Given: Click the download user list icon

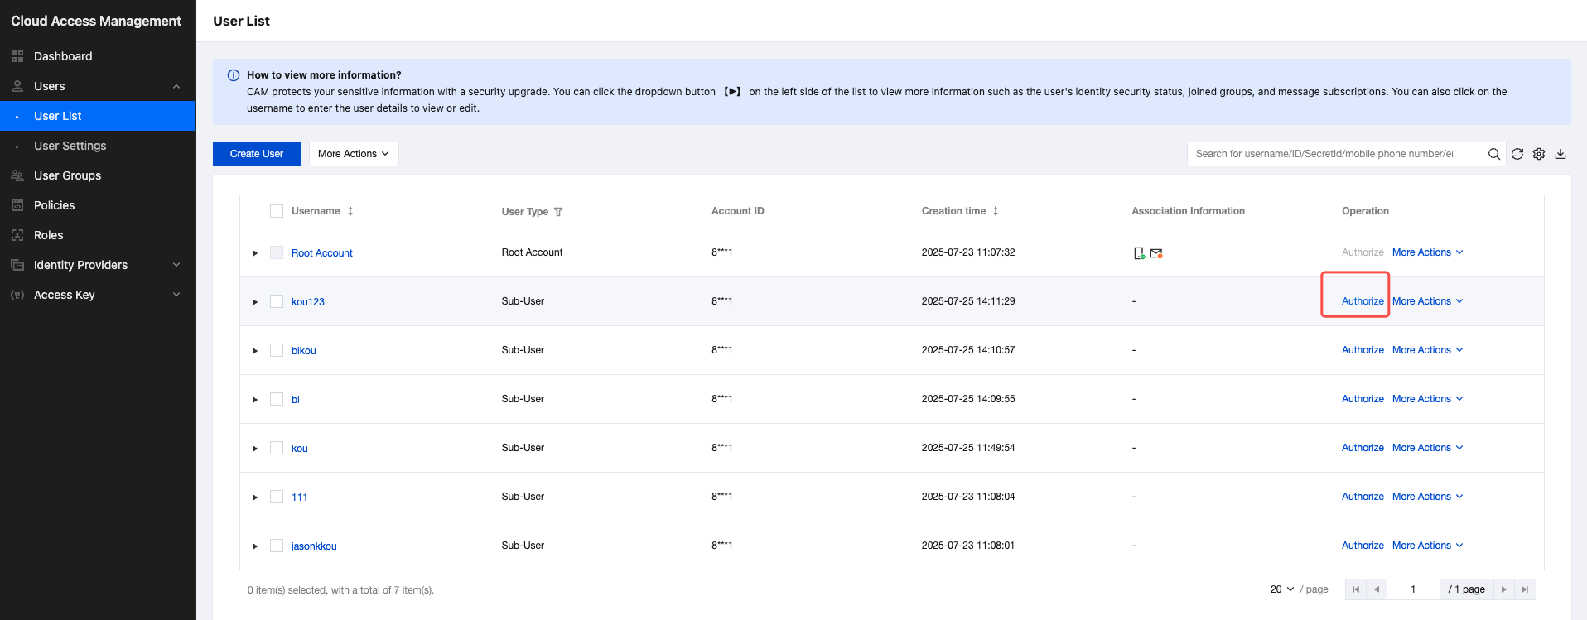Looking at the screenshot, I should (x=1560, y=154).
